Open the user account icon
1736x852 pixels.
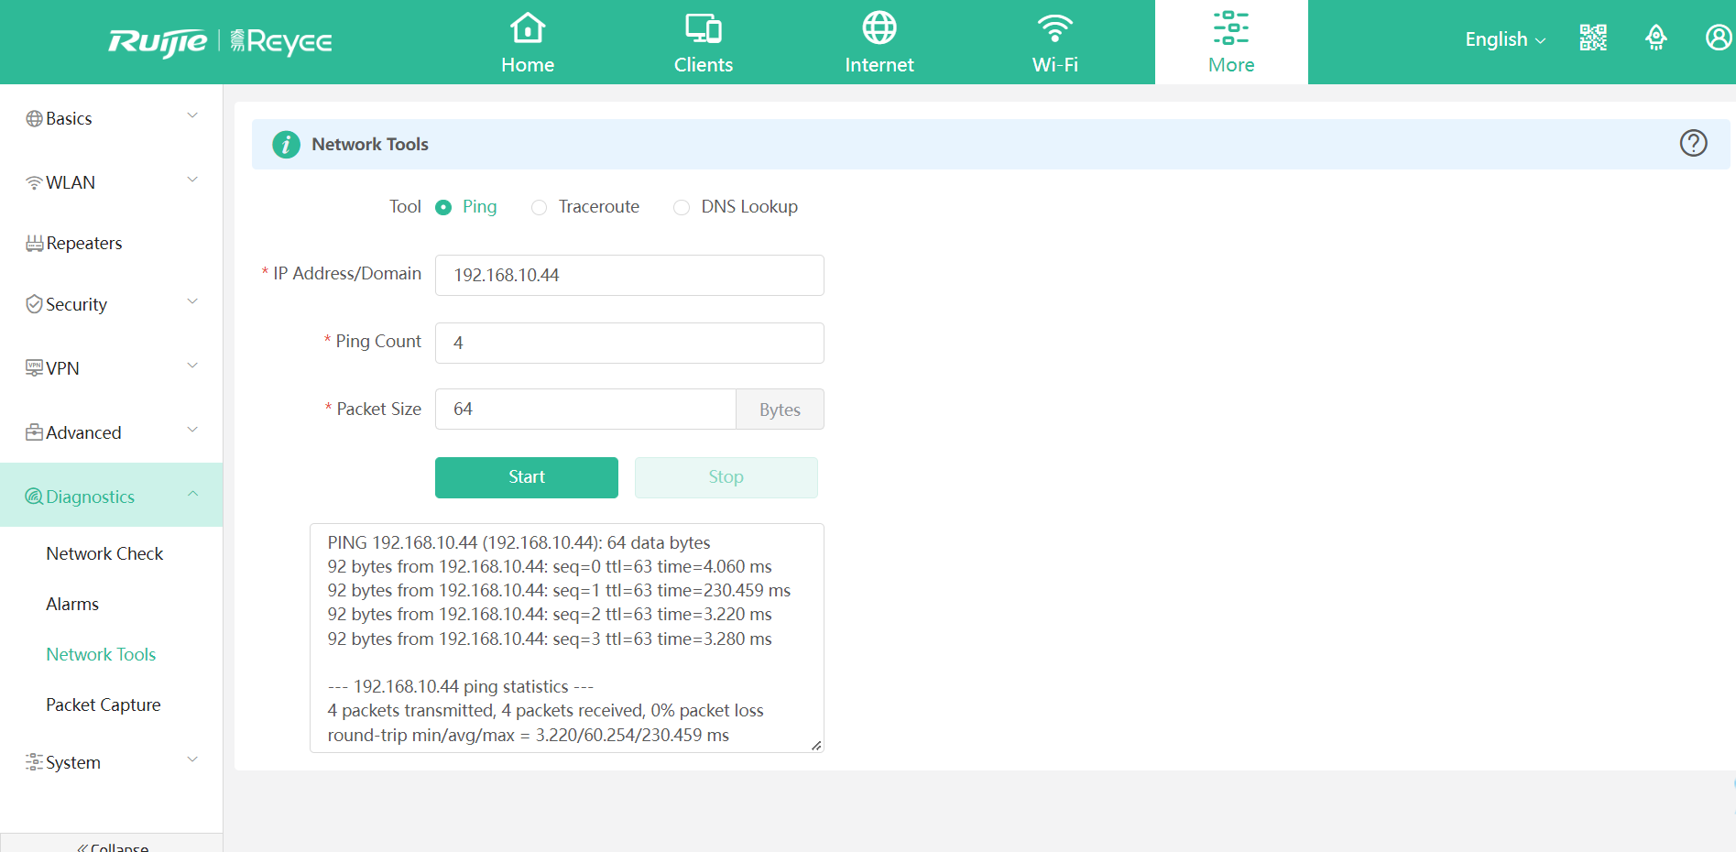[1718, 38]
